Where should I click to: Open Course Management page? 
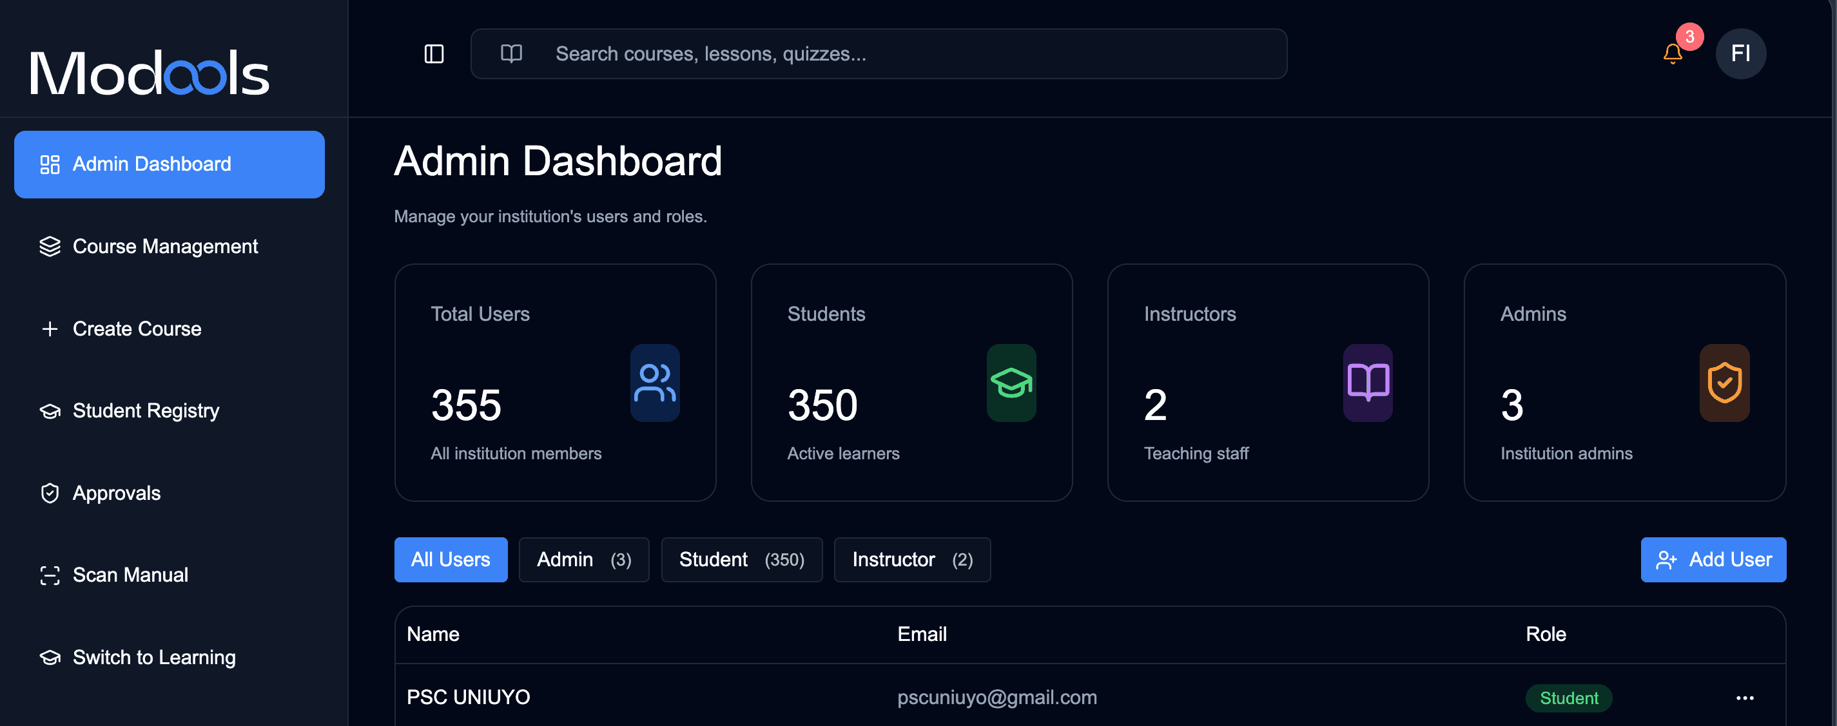point(169,247)
